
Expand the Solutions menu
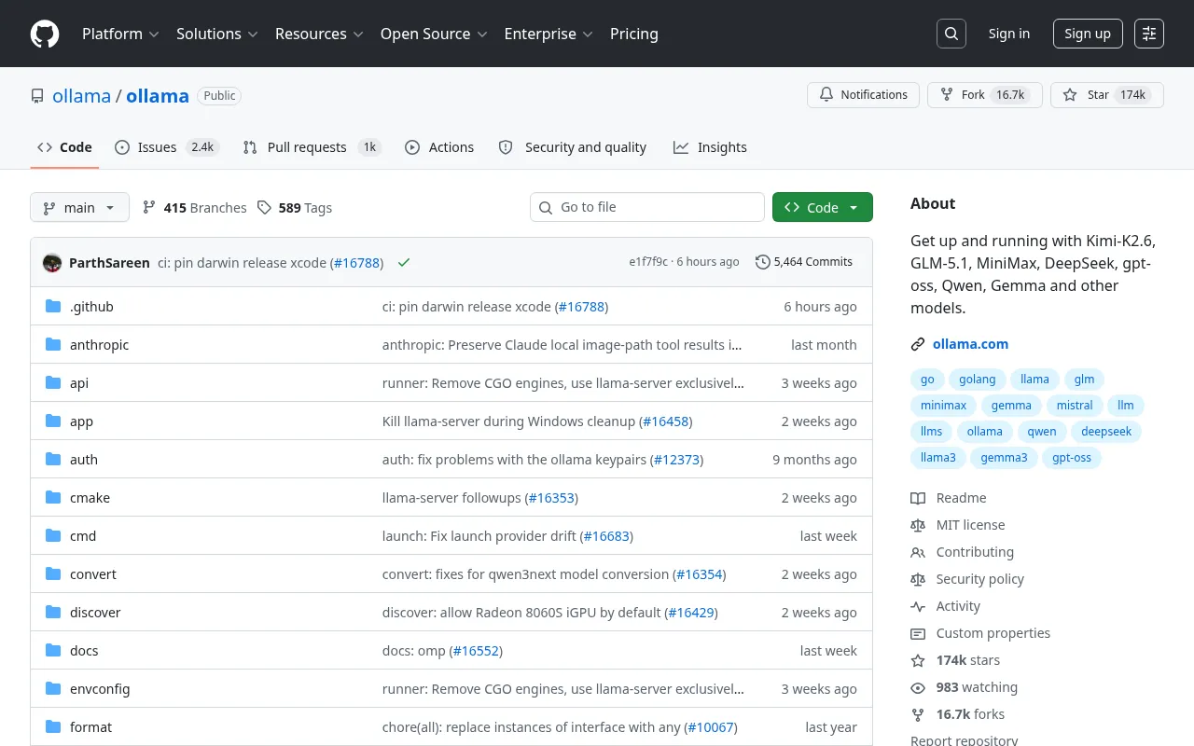[x=216, y=34]
